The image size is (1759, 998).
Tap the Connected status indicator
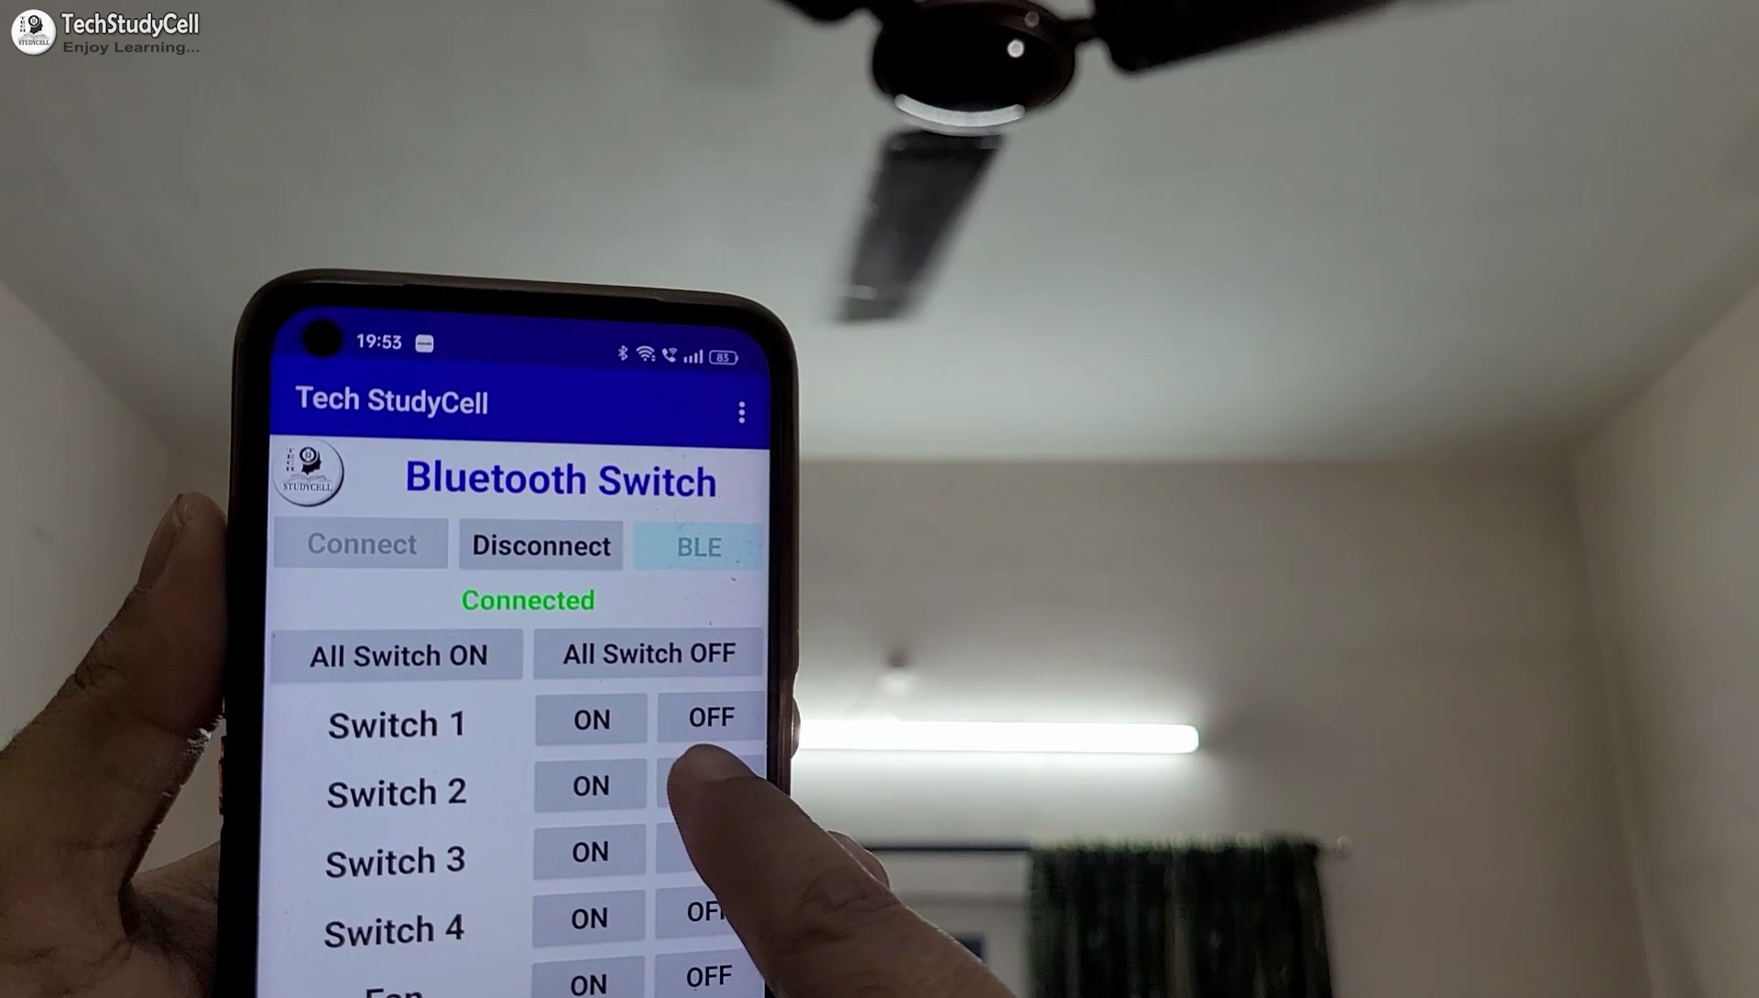[x=526, y=600]
